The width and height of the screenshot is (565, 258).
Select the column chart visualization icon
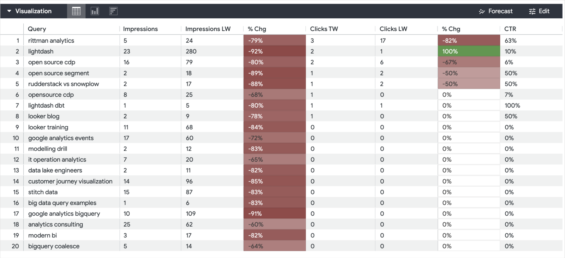click(95, 11)
